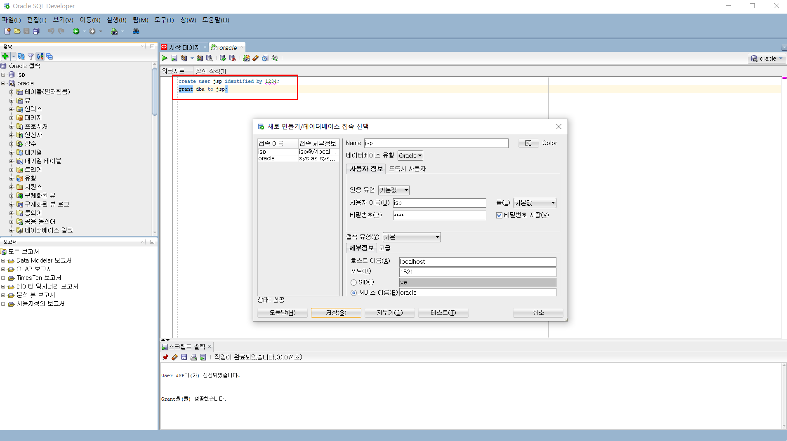Clear worksheet with the eraser icon
The width and height of the screenshot is (787, 441).
(x=256, y=58)
